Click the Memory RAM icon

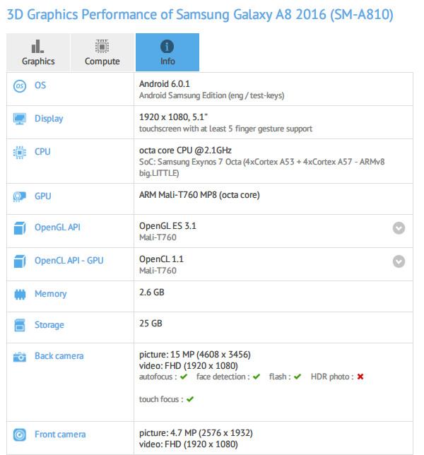pos(20,295)
